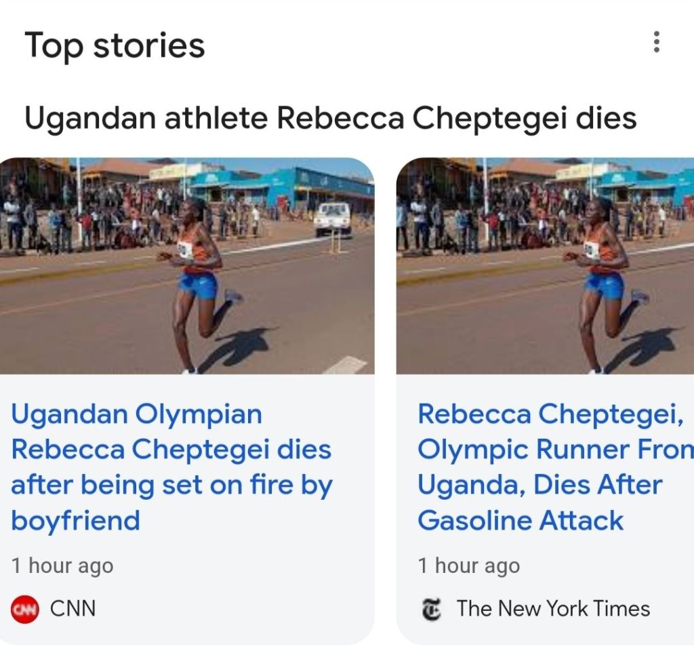Click the red CNN logo icon
The height and width of the screenshot is (670, 694).
[x=26, y=608]
